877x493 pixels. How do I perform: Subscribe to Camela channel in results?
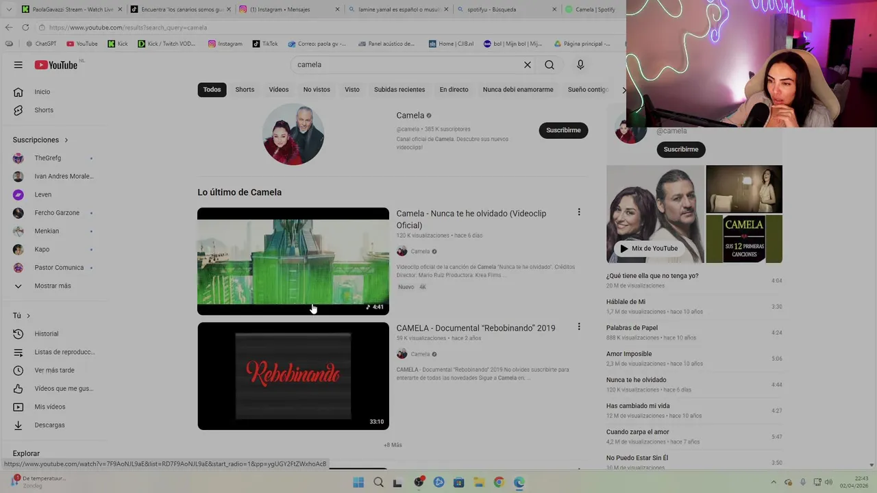pyautogui.click(x=563, y=130)
